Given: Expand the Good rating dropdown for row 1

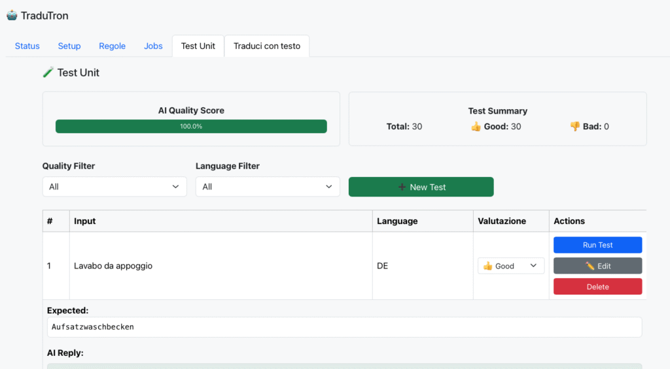Looking at the screenshot, I should (x=511, y=266).
